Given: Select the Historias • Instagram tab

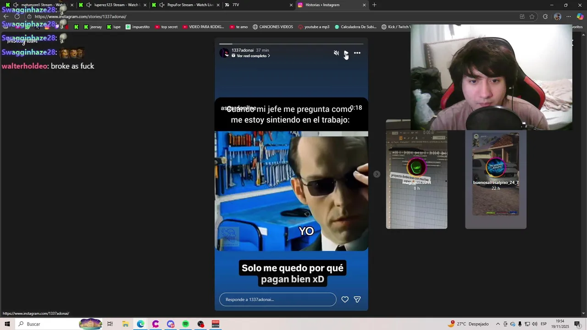Looking at the screenshot, I should [x=332, y=5].
